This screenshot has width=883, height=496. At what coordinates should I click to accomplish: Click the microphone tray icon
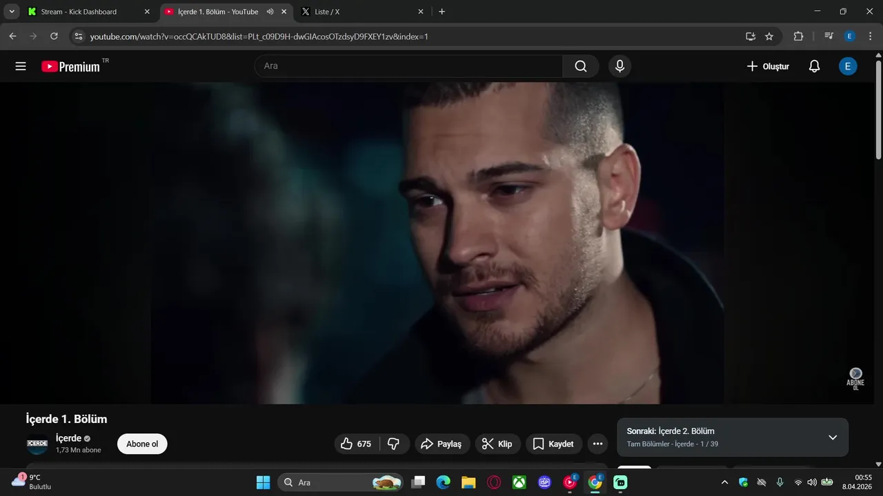780,482
